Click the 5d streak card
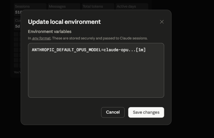Image resolution: width=214 pixels, height=138 pixels. click(x=17, y=24)
